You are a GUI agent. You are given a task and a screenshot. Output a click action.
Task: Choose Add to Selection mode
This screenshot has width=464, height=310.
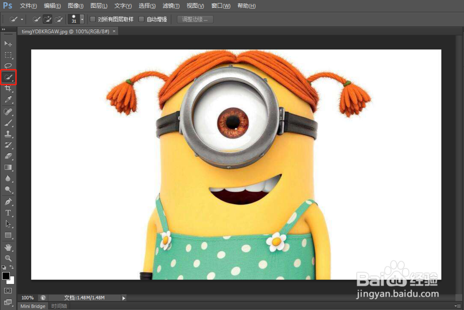pos(47,19)
